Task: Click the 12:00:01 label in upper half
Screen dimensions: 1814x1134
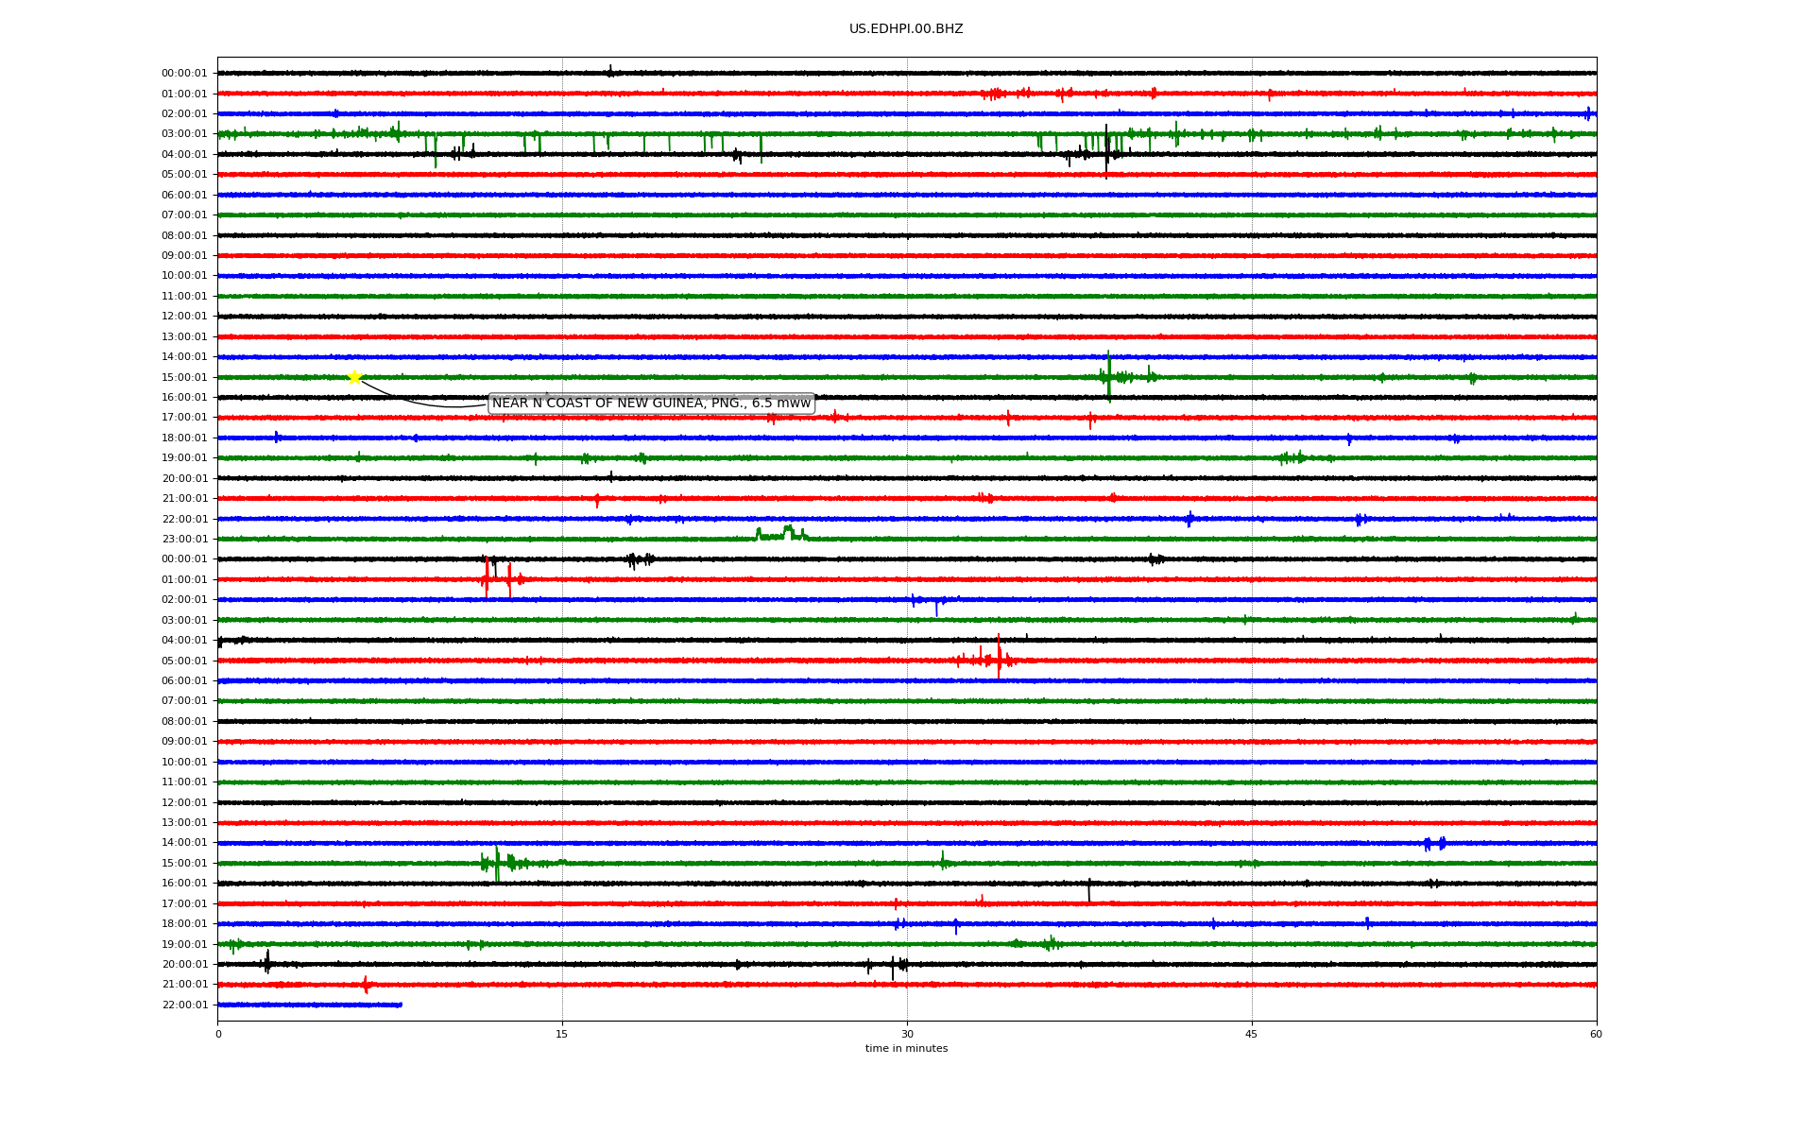Action: (184, 317)
